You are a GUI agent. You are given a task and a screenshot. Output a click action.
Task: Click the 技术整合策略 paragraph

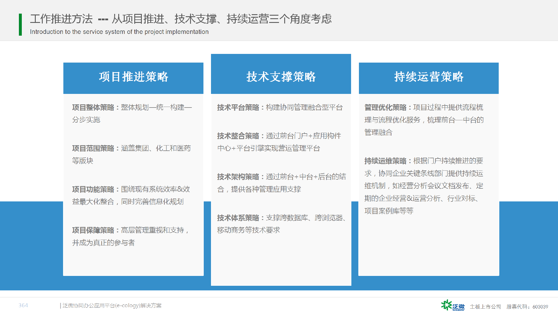(279, 142)
